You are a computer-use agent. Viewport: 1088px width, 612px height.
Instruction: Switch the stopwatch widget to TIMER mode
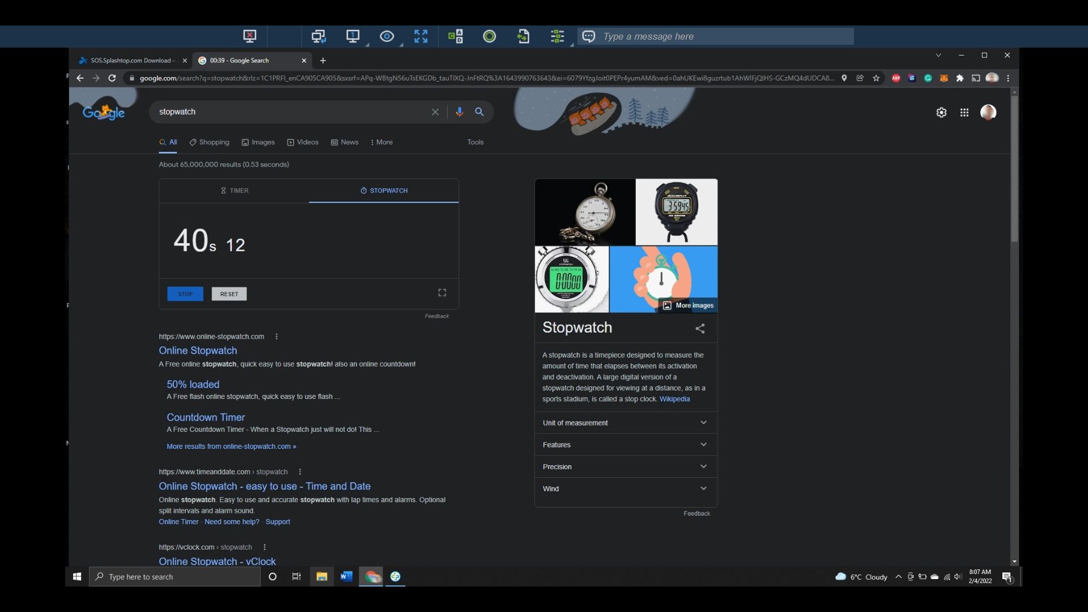click(x=235, y=190)
